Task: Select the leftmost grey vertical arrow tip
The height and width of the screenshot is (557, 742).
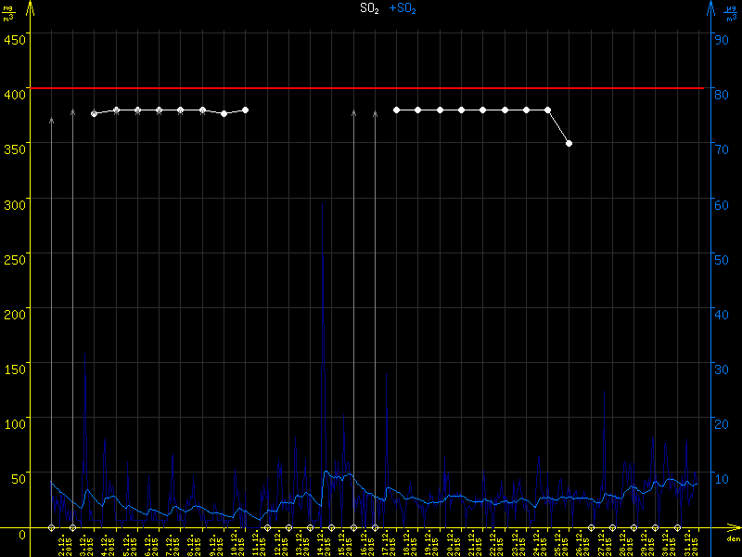Action: (x=52, y=121)
